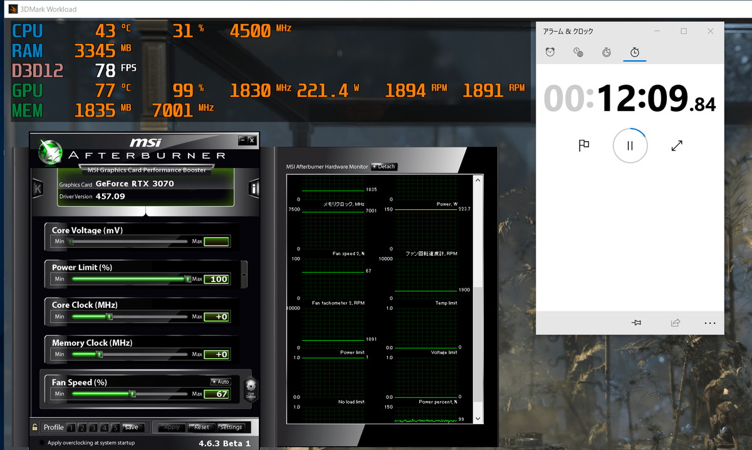Open the Alarm tab in Alarms & Clock
The height and width of the screenshot is (450, 752).
tap(550, 52)
